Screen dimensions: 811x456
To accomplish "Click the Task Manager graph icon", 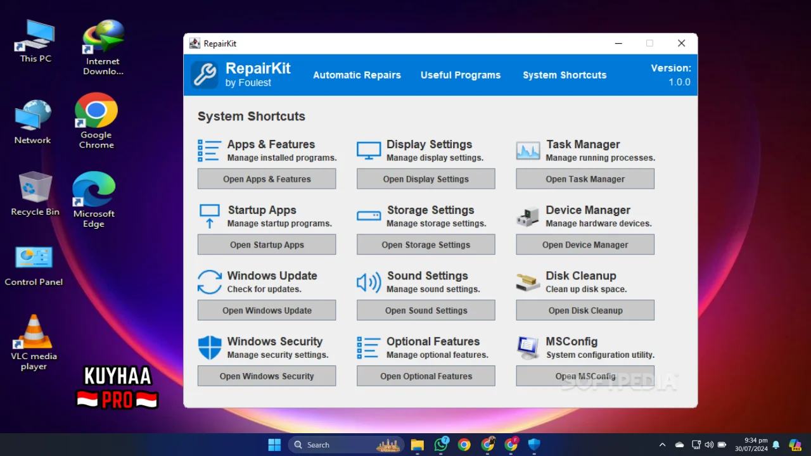I will pos(528,151).
